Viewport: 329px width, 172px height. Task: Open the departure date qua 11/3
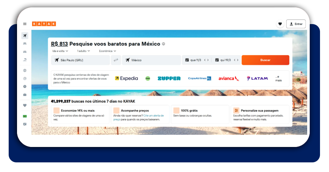coord(193,60)
